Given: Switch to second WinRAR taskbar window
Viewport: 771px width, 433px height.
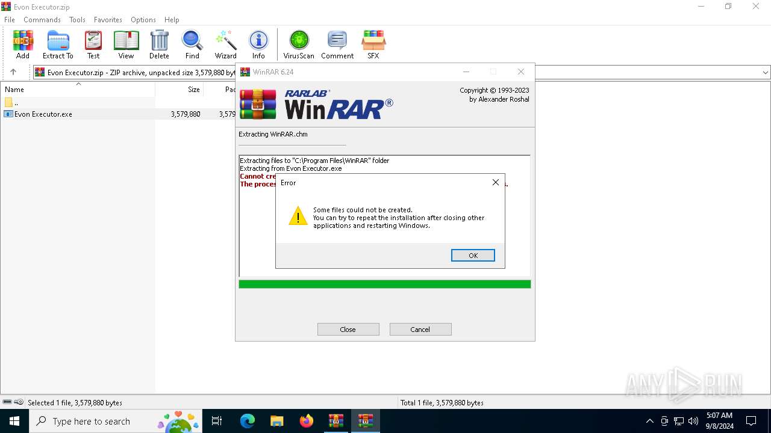Looking at the screenshot, I should coord(366,421).
